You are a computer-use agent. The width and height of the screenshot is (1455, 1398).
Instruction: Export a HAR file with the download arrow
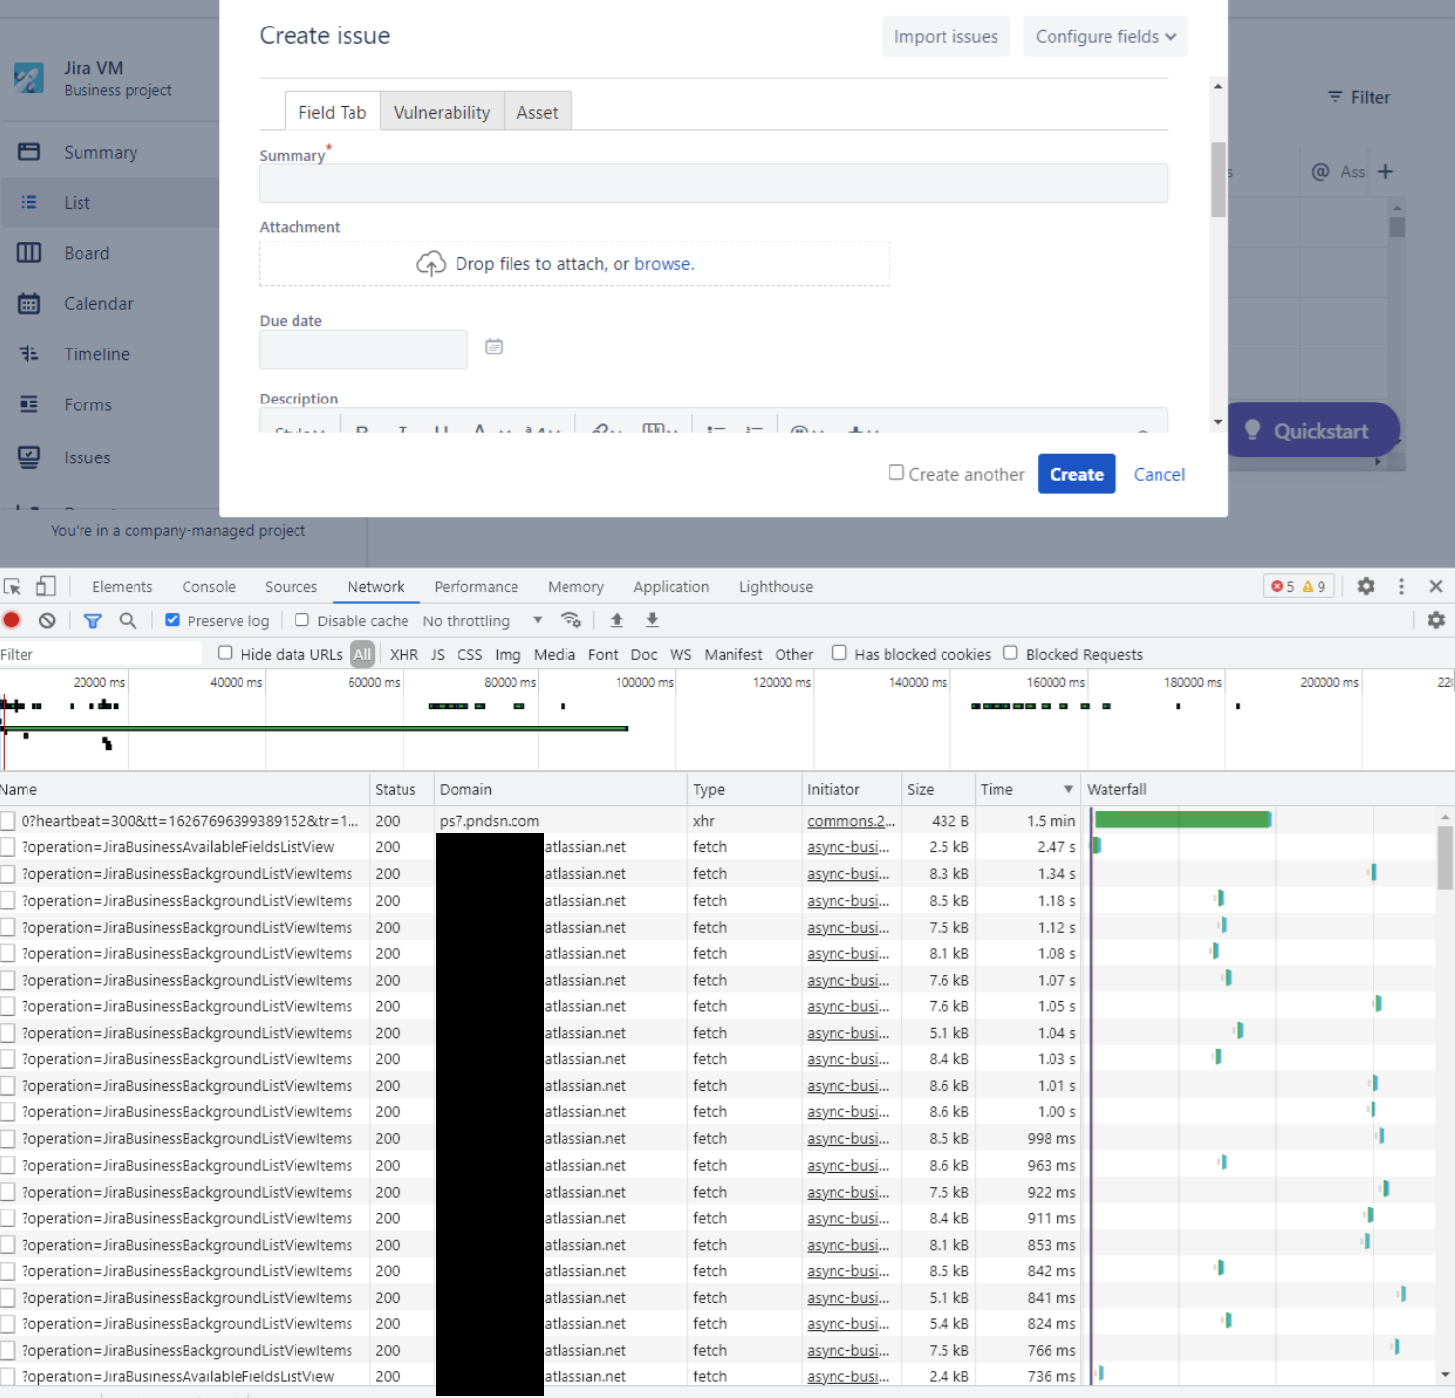coord(652,619)
